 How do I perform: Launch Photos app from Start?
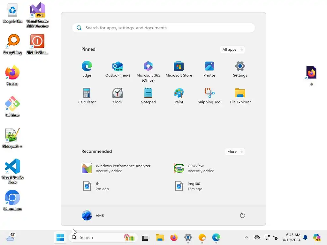coord(209,69)
